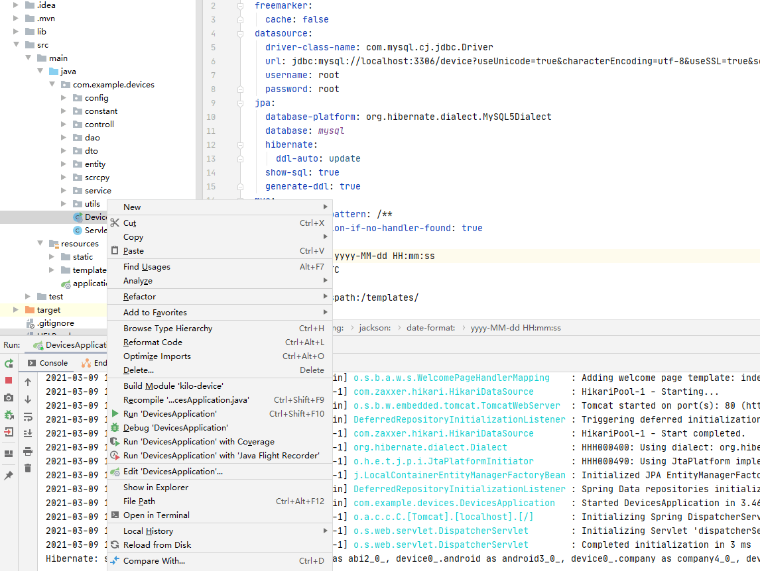
Task: Click terminal icon next to Open in Terminal
Action: click(x=115, y=515)
